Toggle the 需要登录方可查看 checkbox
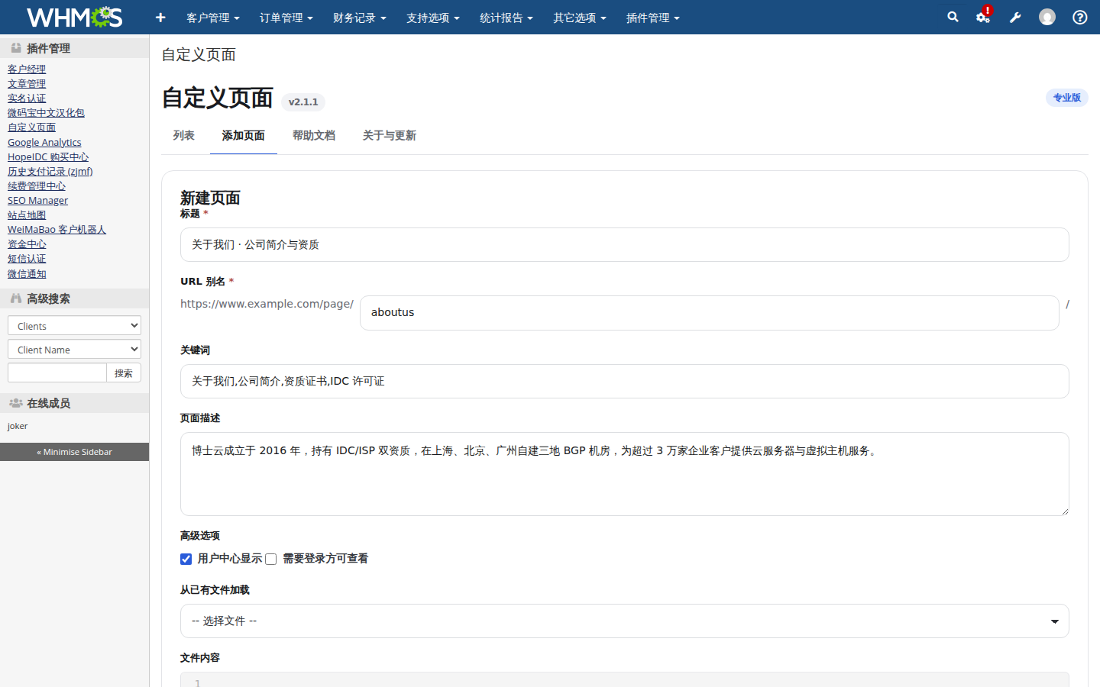The image size is (1100, 687). point(271,559)
